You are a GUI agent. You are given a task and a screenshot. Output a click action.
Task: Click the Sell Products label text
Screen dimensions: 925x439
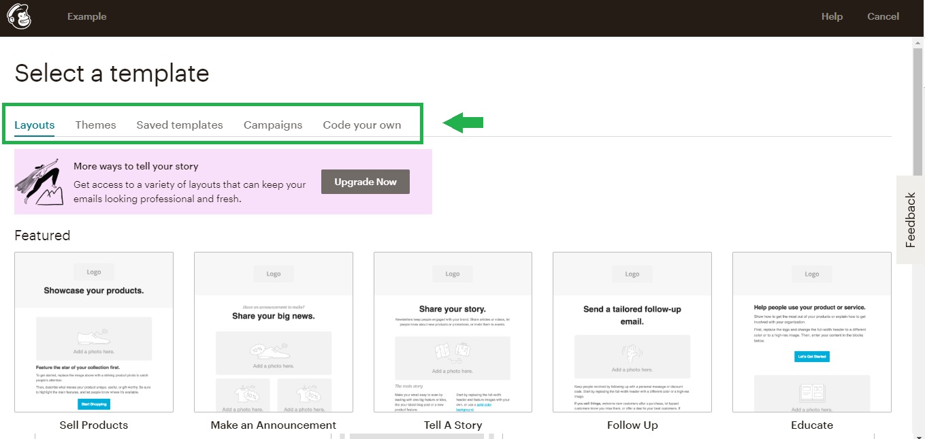(x=94, y=425)
